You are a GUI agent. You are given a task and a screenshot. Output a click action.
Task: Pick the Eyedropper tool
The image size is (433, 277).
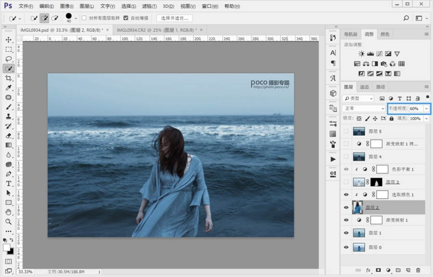9,88
